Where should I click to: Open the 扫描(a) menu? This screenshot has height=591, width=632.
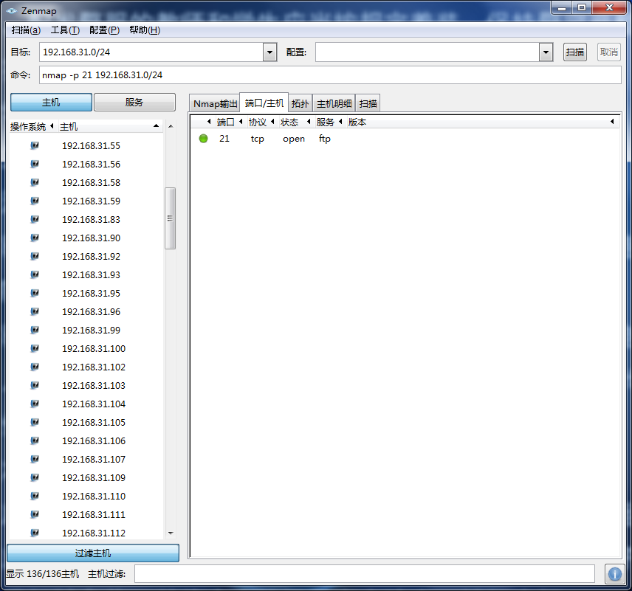point(26,30)
